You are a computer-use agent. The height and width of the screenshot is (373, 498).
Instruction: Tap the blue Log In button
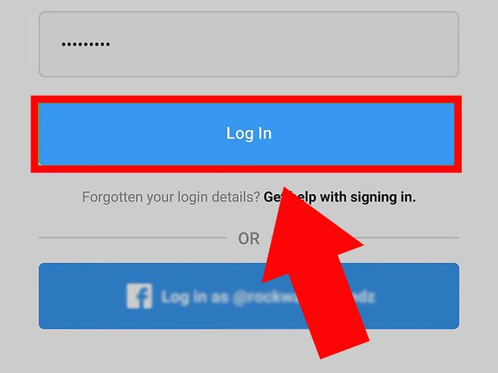point(246,134)
